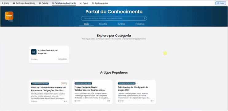Click the chart icon beside Painel
228x111 pixels.
[x=81, y=3]
